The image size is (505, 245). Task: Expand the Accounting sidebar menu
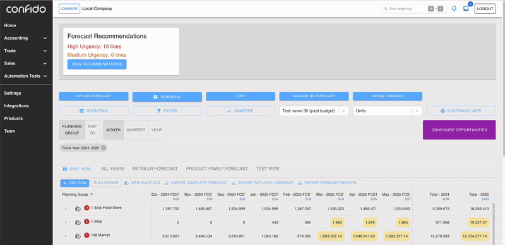tap(26, 38)
